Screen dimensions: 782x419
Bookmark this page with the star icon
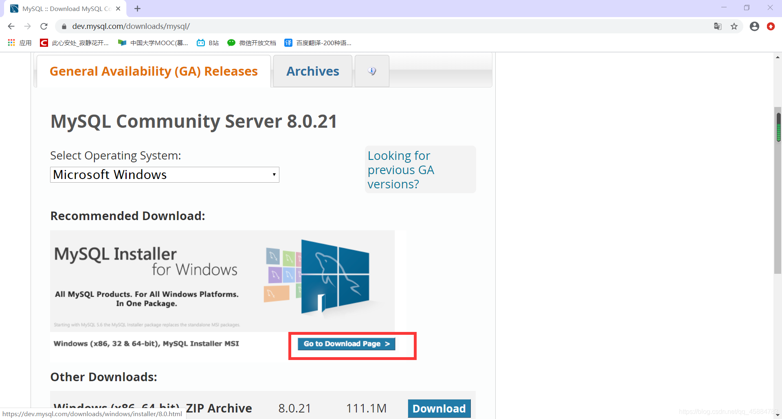tap(734, 26)
